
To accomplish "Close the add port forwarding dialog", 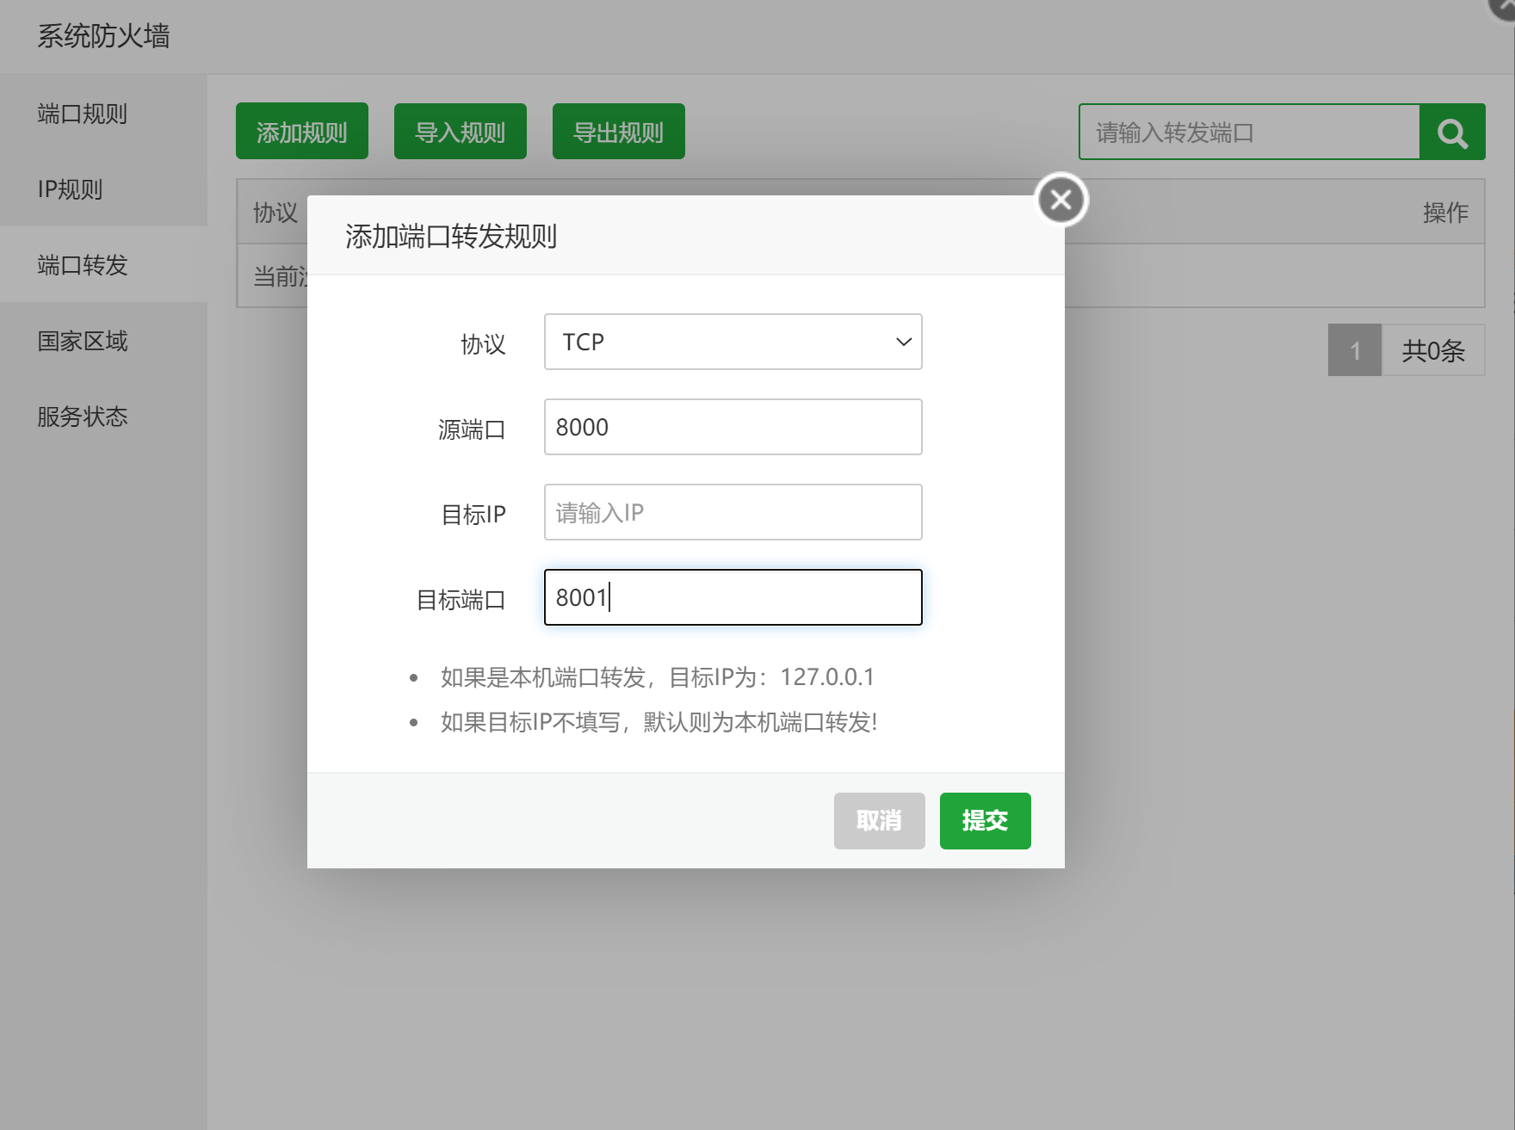I will tap(1060, 200).
